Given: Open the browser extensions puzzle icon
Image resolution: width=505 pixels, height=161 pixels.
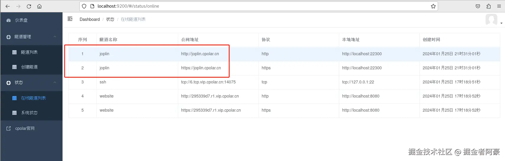Looking at the screenshot, I should 488,6.
